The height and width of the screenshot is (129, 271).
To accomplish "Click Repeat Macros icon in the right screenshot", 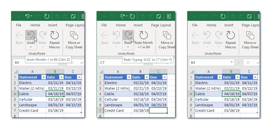I will (231, 35).
